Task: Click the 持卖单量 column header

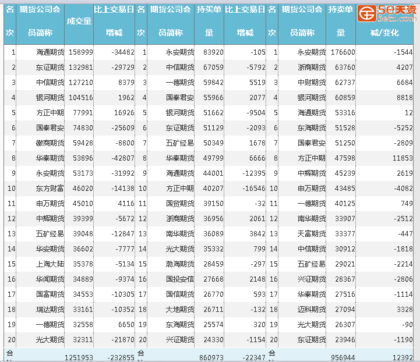Action: pyautogui.click(x=341, y=21)
